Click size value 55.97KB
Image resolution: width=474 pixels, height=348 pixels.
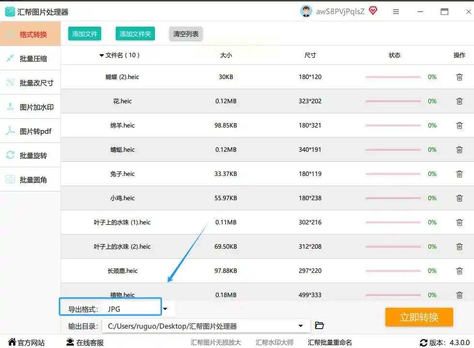click(x=226, y=198)
